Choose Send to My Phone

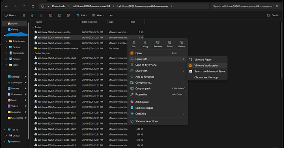[x=157, y=65]
